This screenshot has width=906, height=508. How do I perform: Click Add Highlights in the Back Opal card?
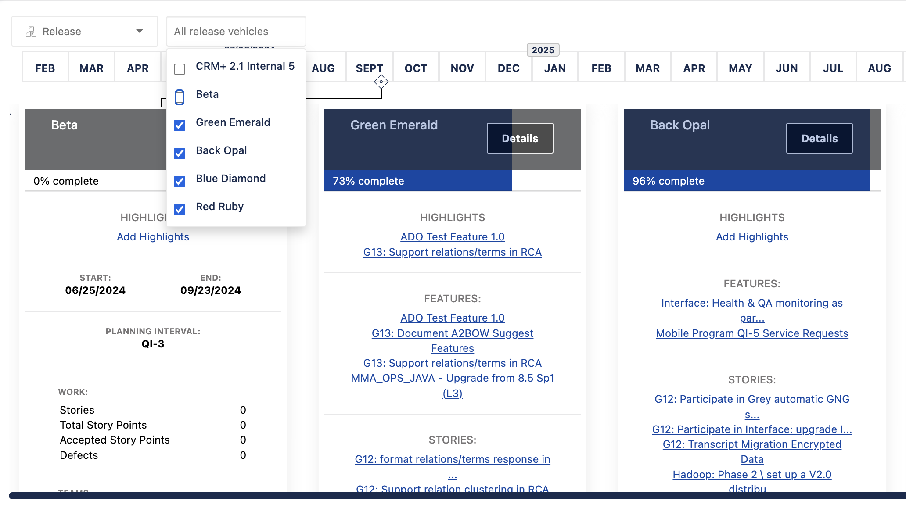[752, 237]
